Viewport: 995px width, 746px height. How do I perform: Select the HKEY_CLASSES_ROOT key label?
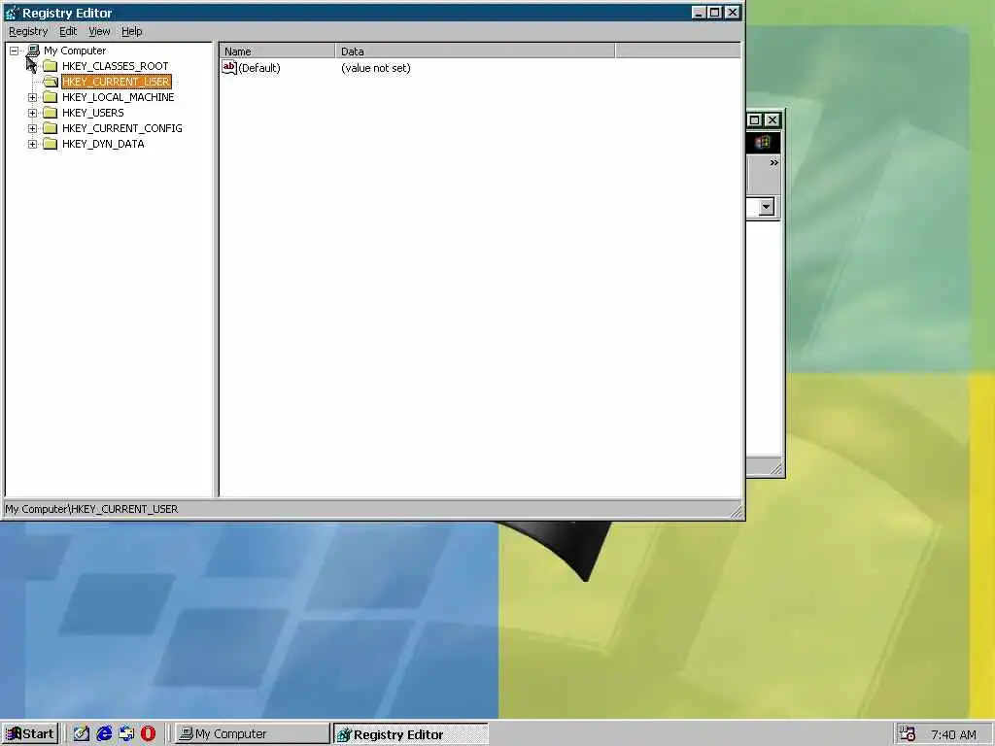pos(116,66)
